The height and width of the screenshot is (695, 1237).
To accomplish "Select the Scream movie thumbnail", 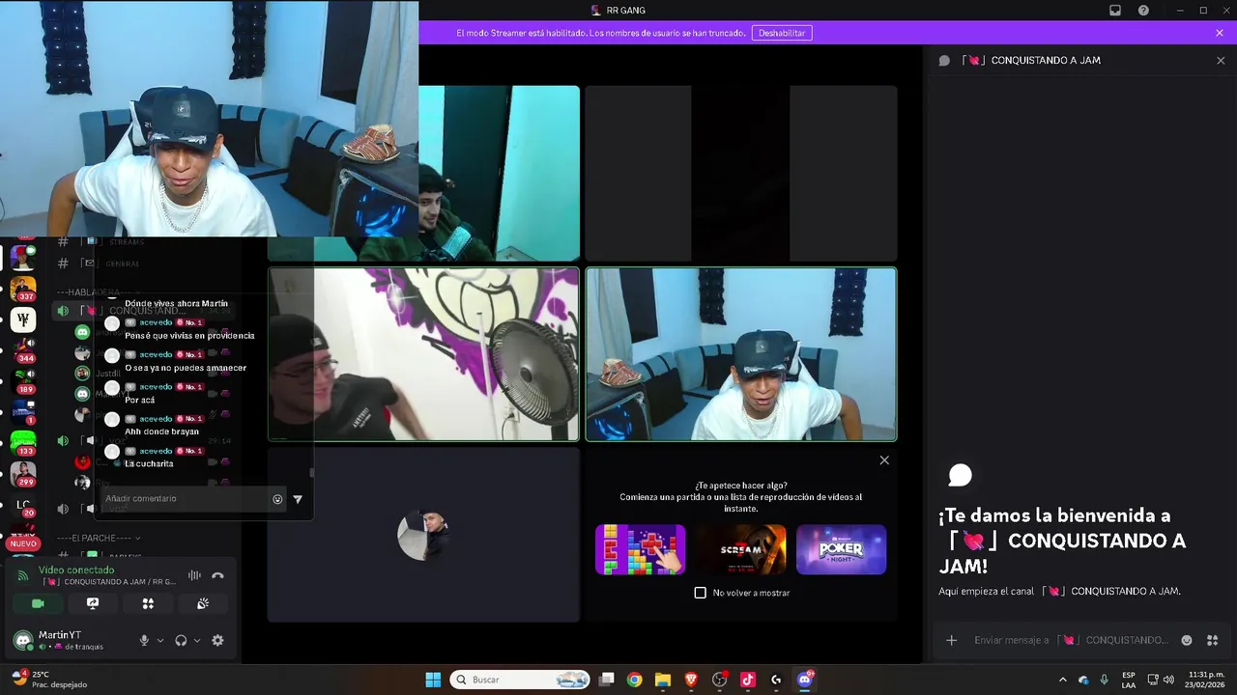I will point(741,549).
